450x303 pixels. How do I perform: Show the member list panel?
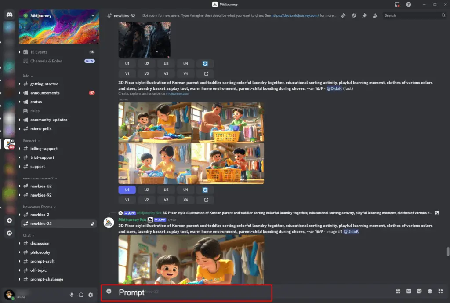click(375, 15)
